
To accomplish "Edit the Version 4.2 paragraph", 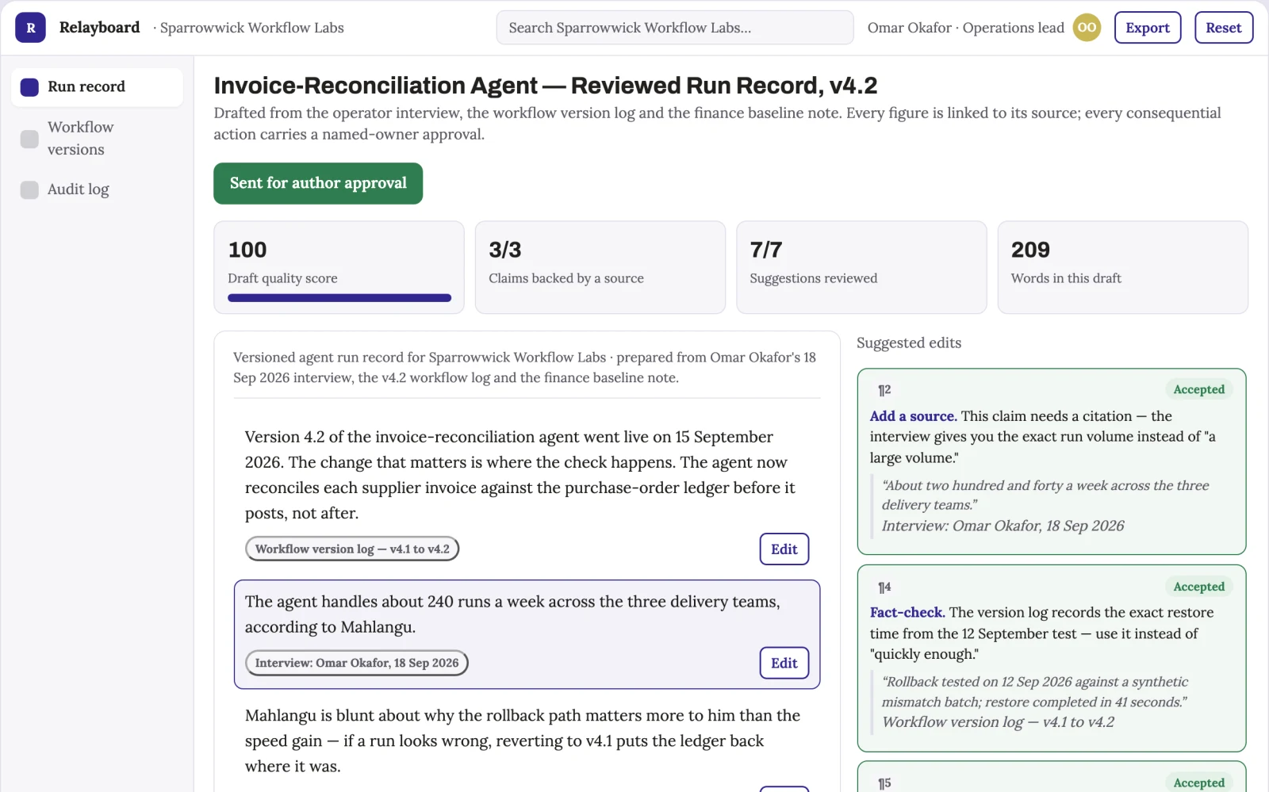I will (784, 549).
